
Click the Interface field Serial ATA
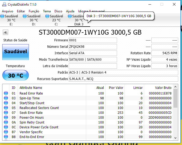[x=93, y=53]
